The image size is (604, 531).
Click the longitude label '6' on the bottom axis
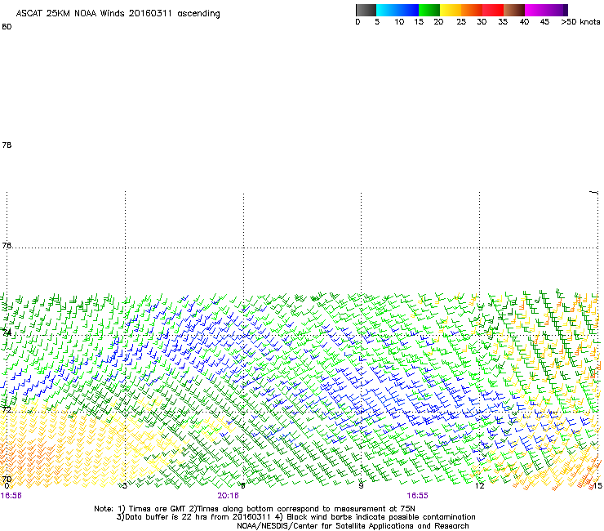(x=243, y=485)
